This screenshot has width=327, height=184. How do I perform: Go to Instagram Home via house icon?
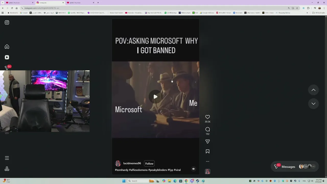tap(7, 47)
